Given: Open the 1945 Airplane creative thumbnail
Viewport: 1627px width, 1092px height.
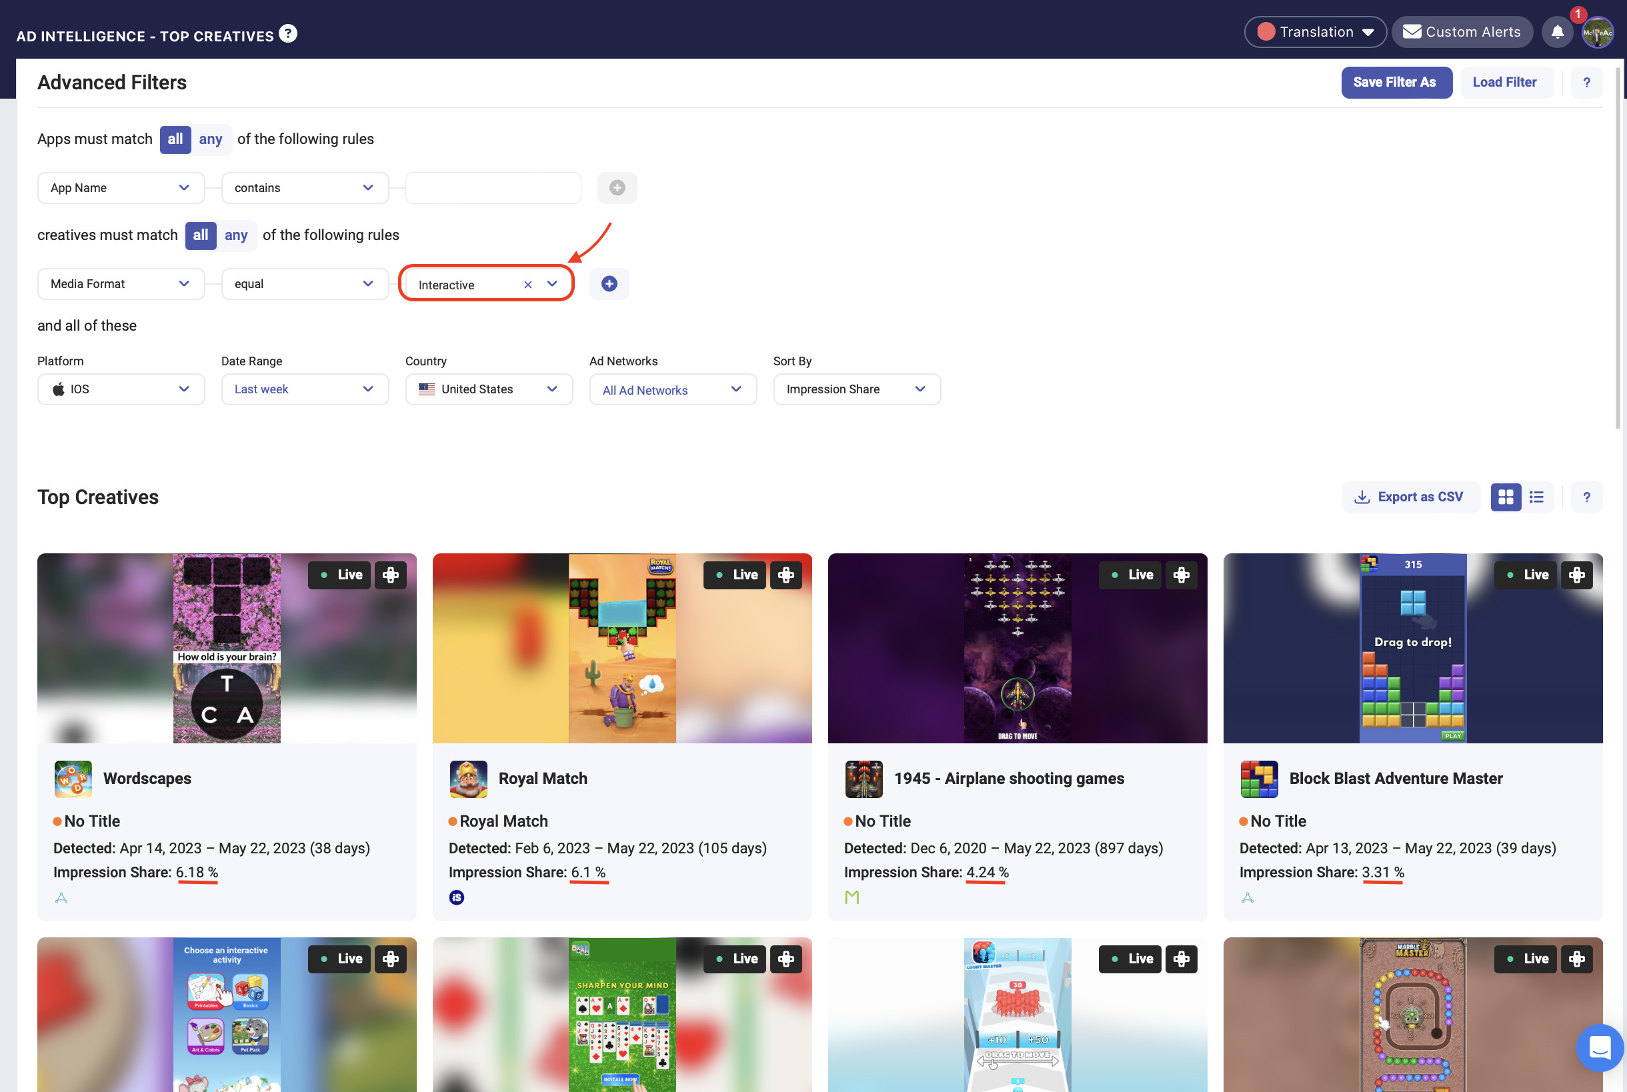Looking at the screenshot, I should pos(1017,648).
